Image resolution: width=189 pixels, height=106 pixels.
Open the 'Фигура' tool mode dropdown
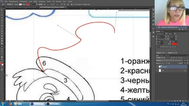pos(10,4)
